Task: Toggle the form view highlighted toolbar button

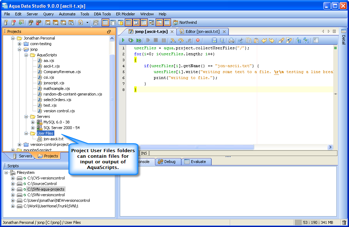Action: point(144,22)
